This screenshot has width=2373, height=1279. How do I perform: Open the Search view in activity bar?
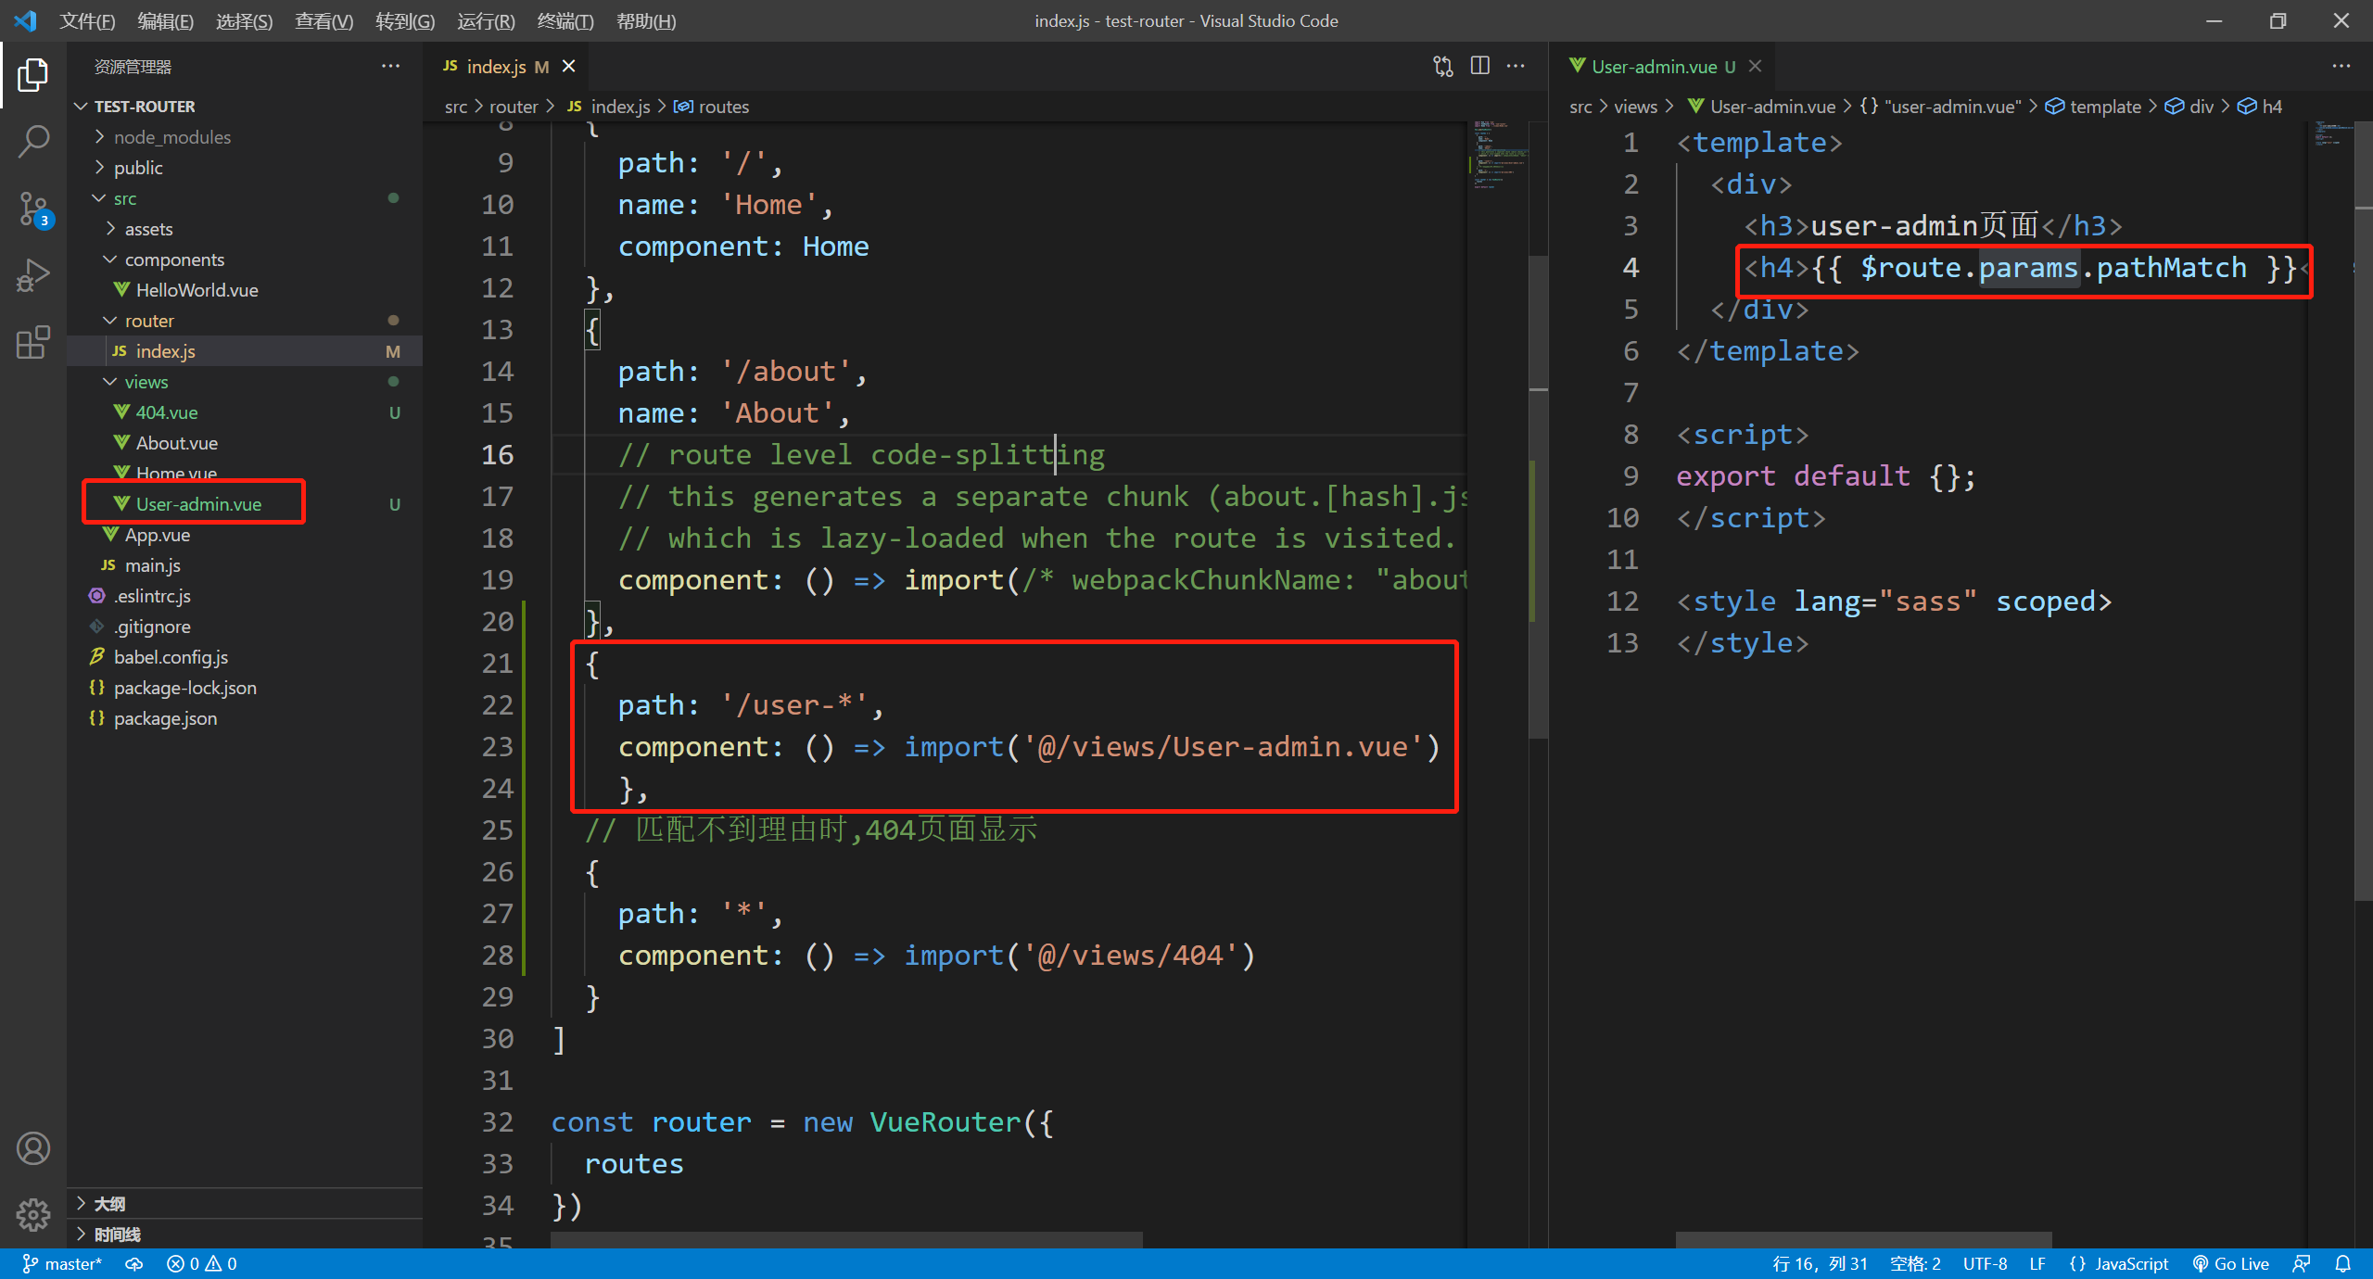[33, 142]
